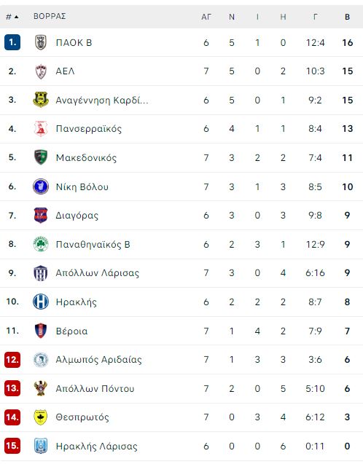Click the Παναθηναϊκός Β shamrock logo
The width and height of the screenshot is (363, 464).
pos(41,245)
